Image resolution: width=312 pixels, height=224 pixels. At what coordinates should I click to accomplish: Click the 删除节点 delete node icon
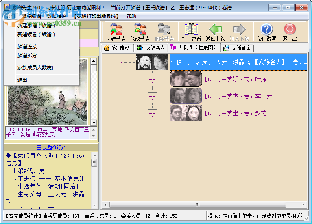[164, 32]
